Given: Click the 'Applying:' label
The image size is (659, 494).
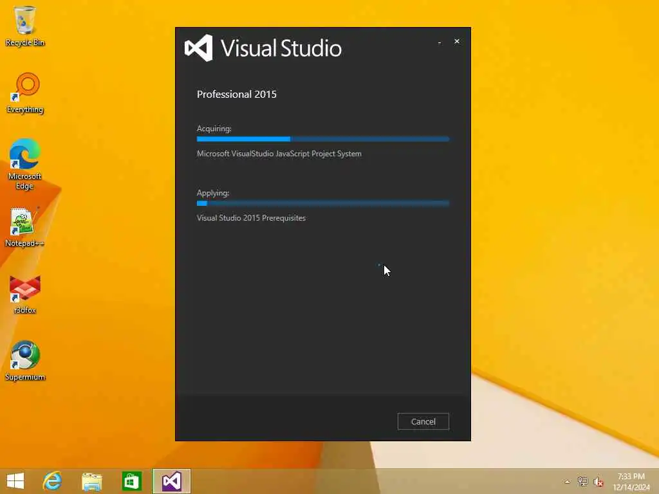Looking at the screenshot, I should (213, 193).
